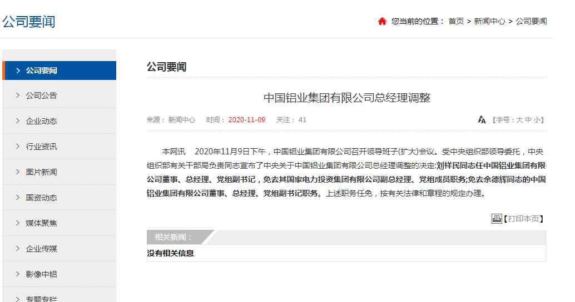
Task: Click chevron next to active 公司要闻
Action: 18,71
